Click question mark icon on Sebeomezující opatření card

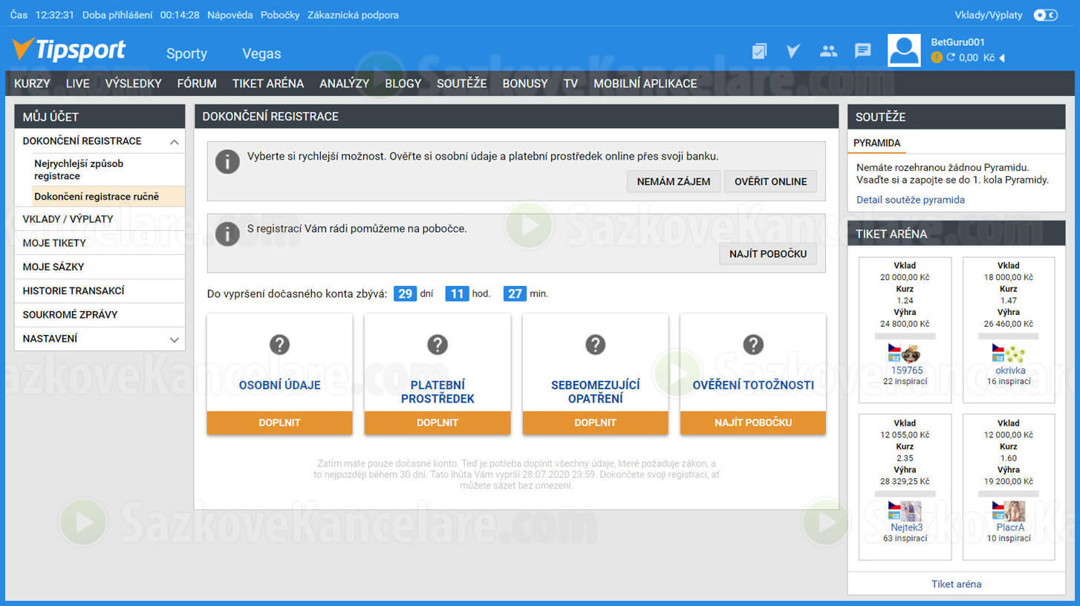tap(595, 345)
